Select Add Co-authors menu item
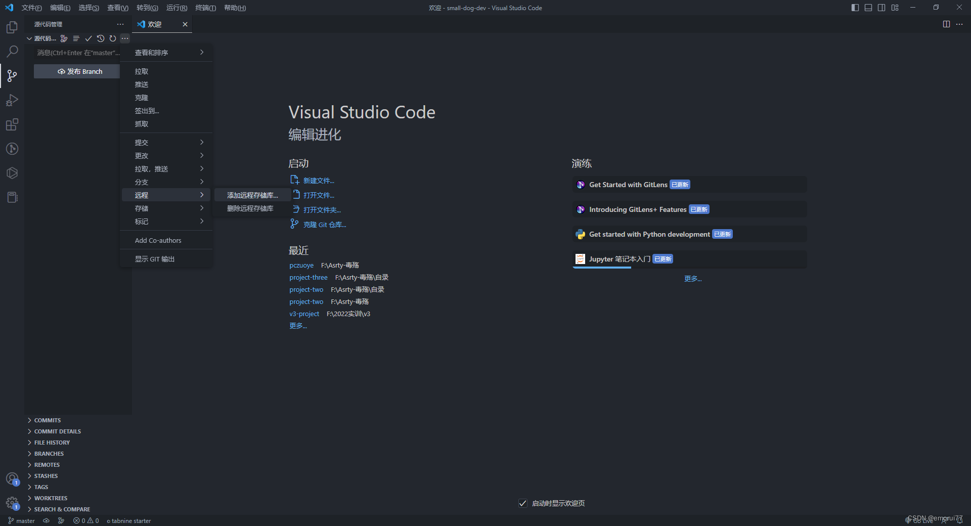 click(166, 240)
